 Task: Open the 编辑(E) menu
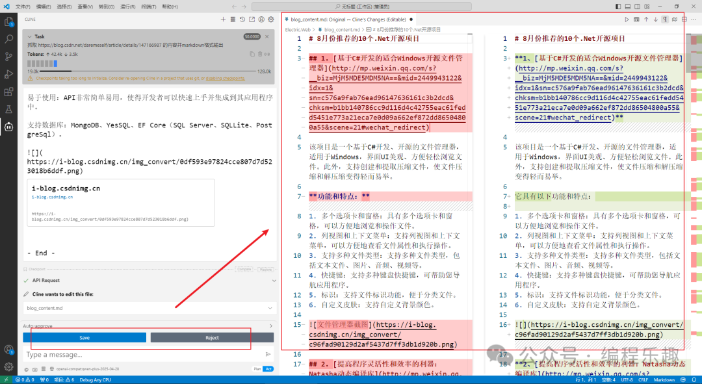44,6
